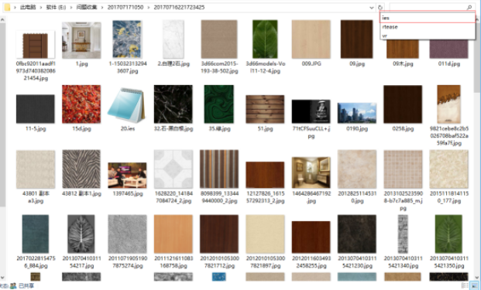
Task: Click the shared status people icon
Action: 13,285
